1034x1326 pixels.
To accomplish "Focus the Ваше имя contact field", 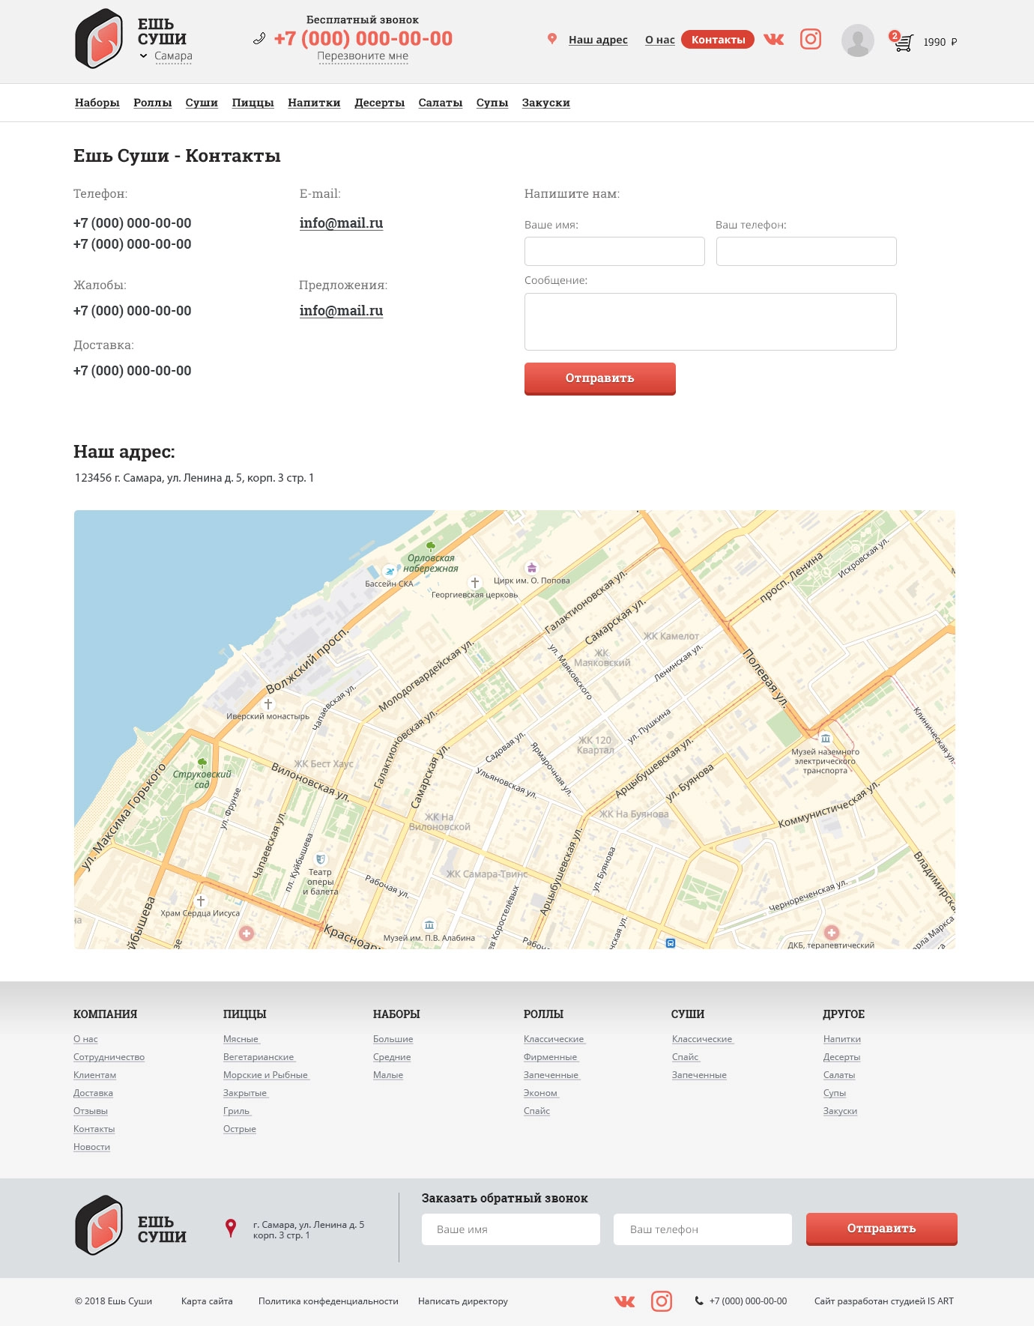I will point(614,251).
